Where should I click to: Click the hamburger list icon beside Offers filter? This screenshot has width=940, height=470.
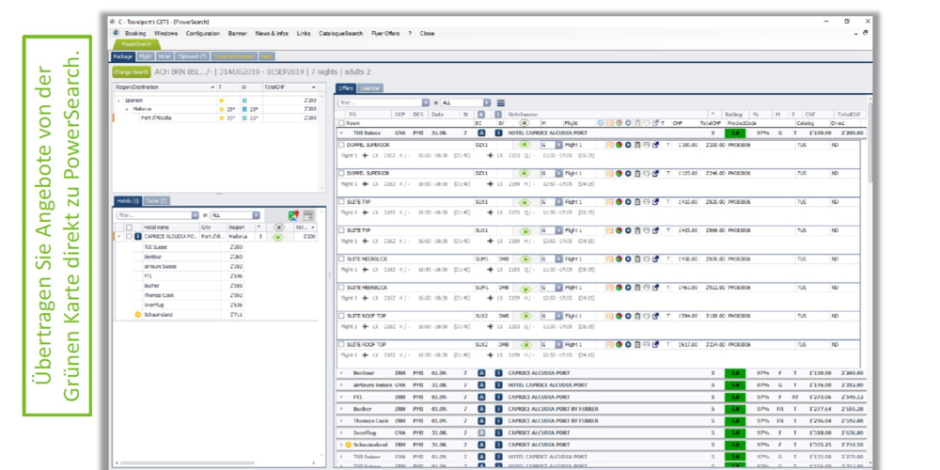tap(501, 102)
